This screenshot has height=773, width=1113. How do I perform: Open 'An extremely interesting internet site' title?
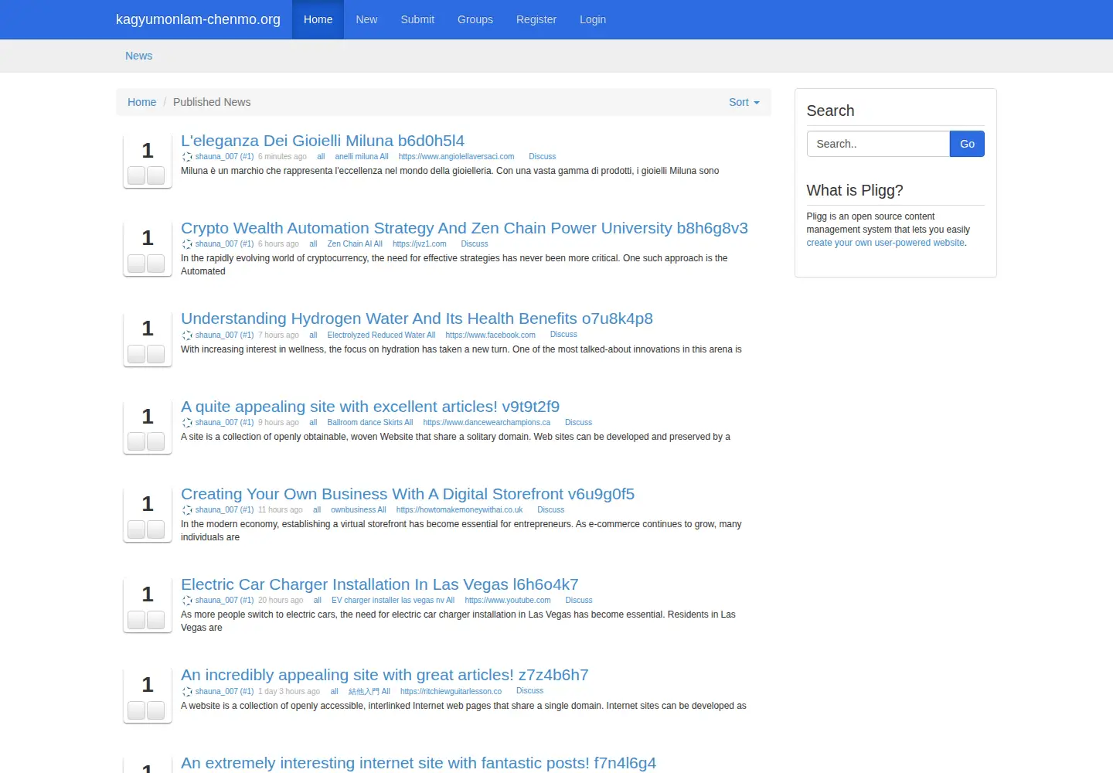tap(418, 763)
